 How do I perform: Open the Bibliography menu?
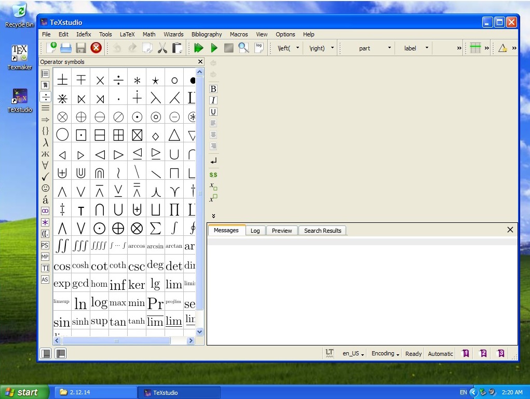[x=207, y=34]
